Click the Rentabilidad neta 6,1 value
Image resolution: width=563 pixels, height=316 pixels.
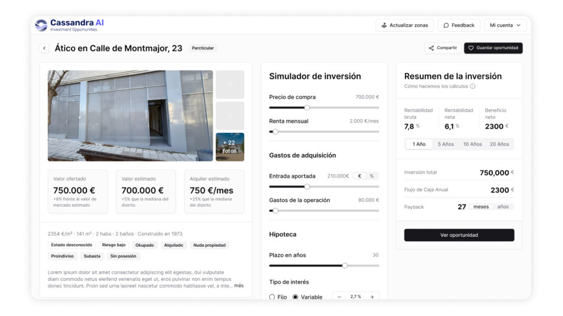click(x=449, y=126)
